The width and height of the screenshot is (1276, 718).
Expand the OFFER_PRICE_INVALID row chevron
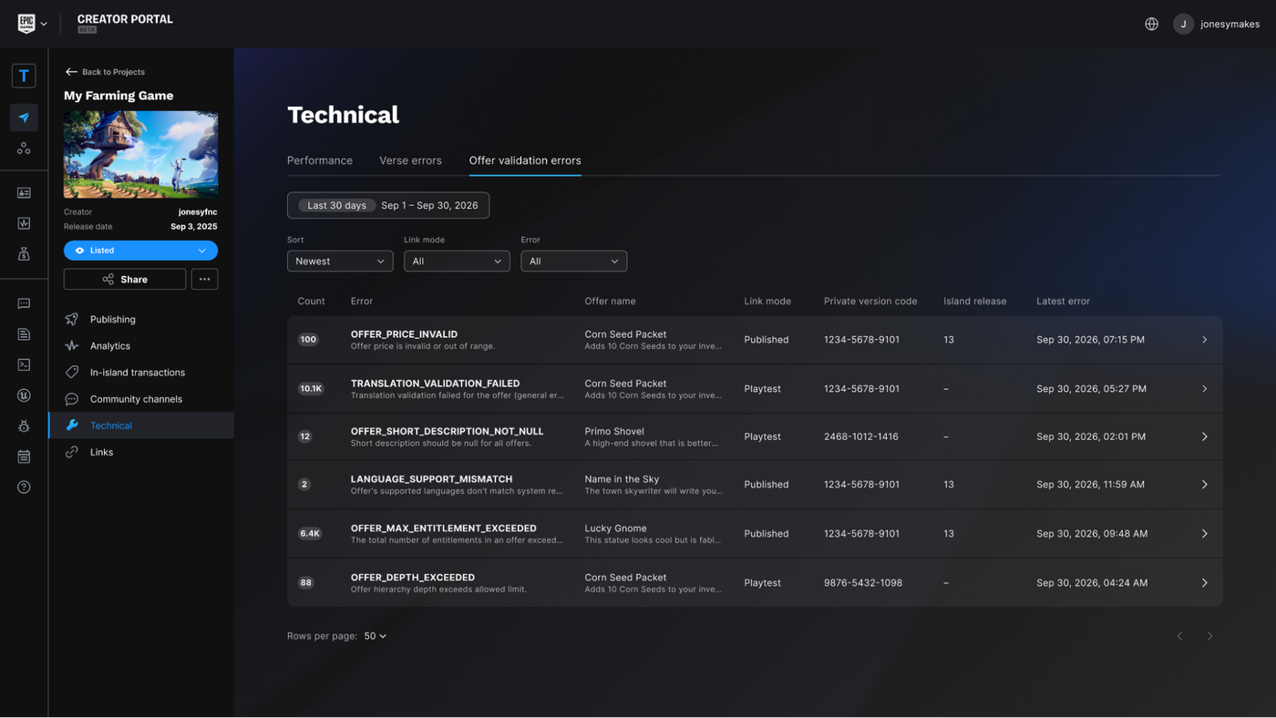coord(1204,340)
